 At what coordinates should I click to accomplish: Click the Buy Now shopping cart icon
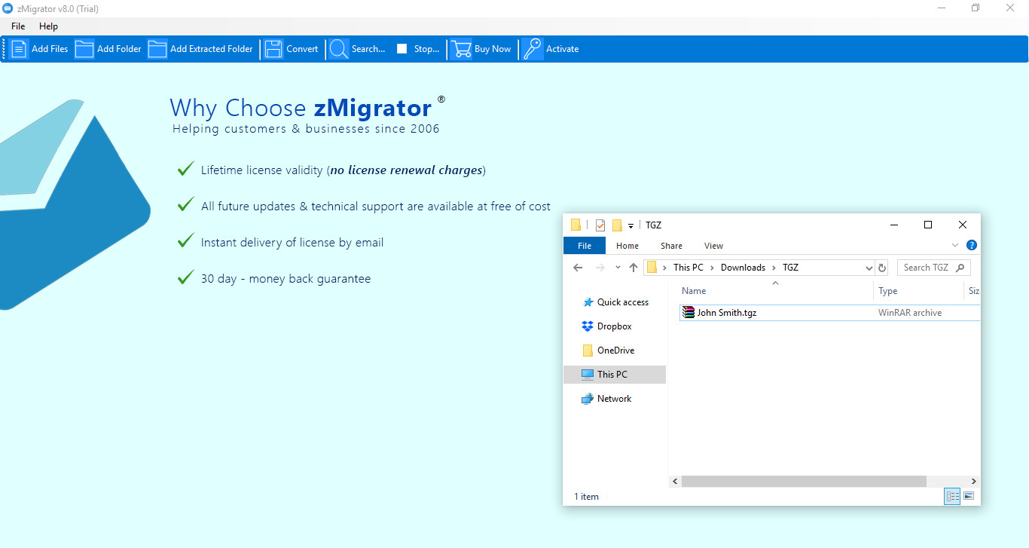461,49
